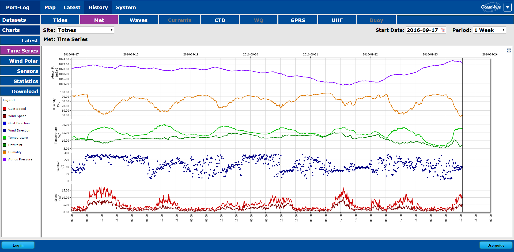Viewport: 514px width, 252px height.
Task: Toggle the Humidity legend entry
Action: [15, 152]
